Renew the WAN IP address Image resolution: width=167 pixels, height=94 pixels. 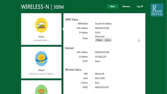click(108, 40)
